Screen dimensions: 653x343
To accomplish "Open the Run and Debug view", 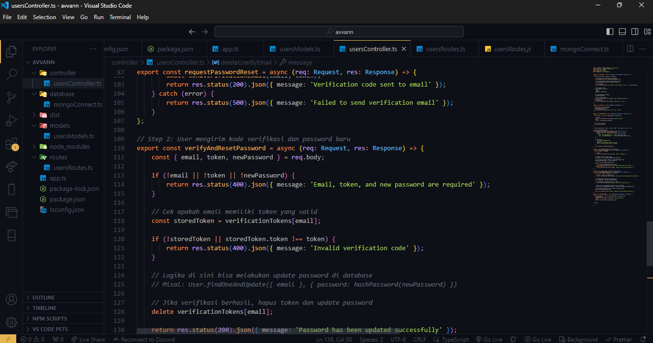I will click(x=11, y=121).
